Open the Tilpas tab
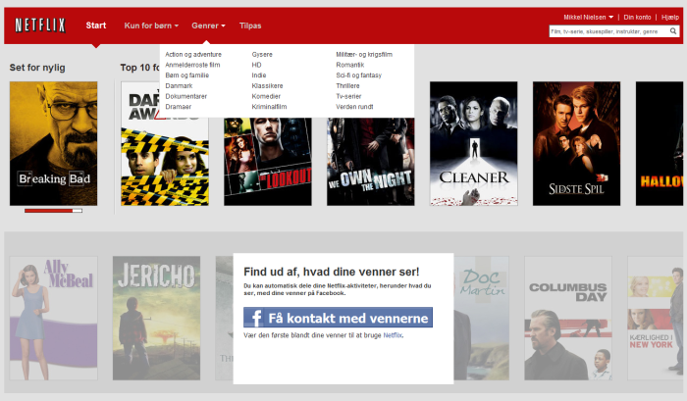This screenshot has height=401, width=687. click(x=250, y=25)
